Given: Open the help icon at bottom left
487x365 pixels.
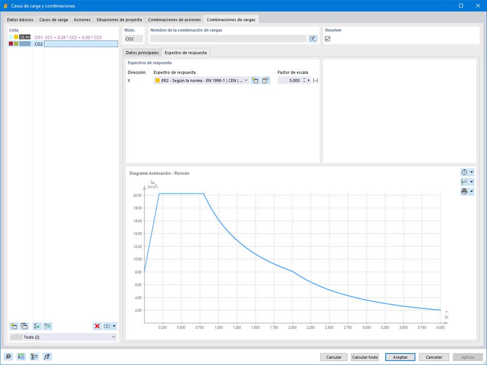Looking at the screenshot, I should click(x=8, y=357).
